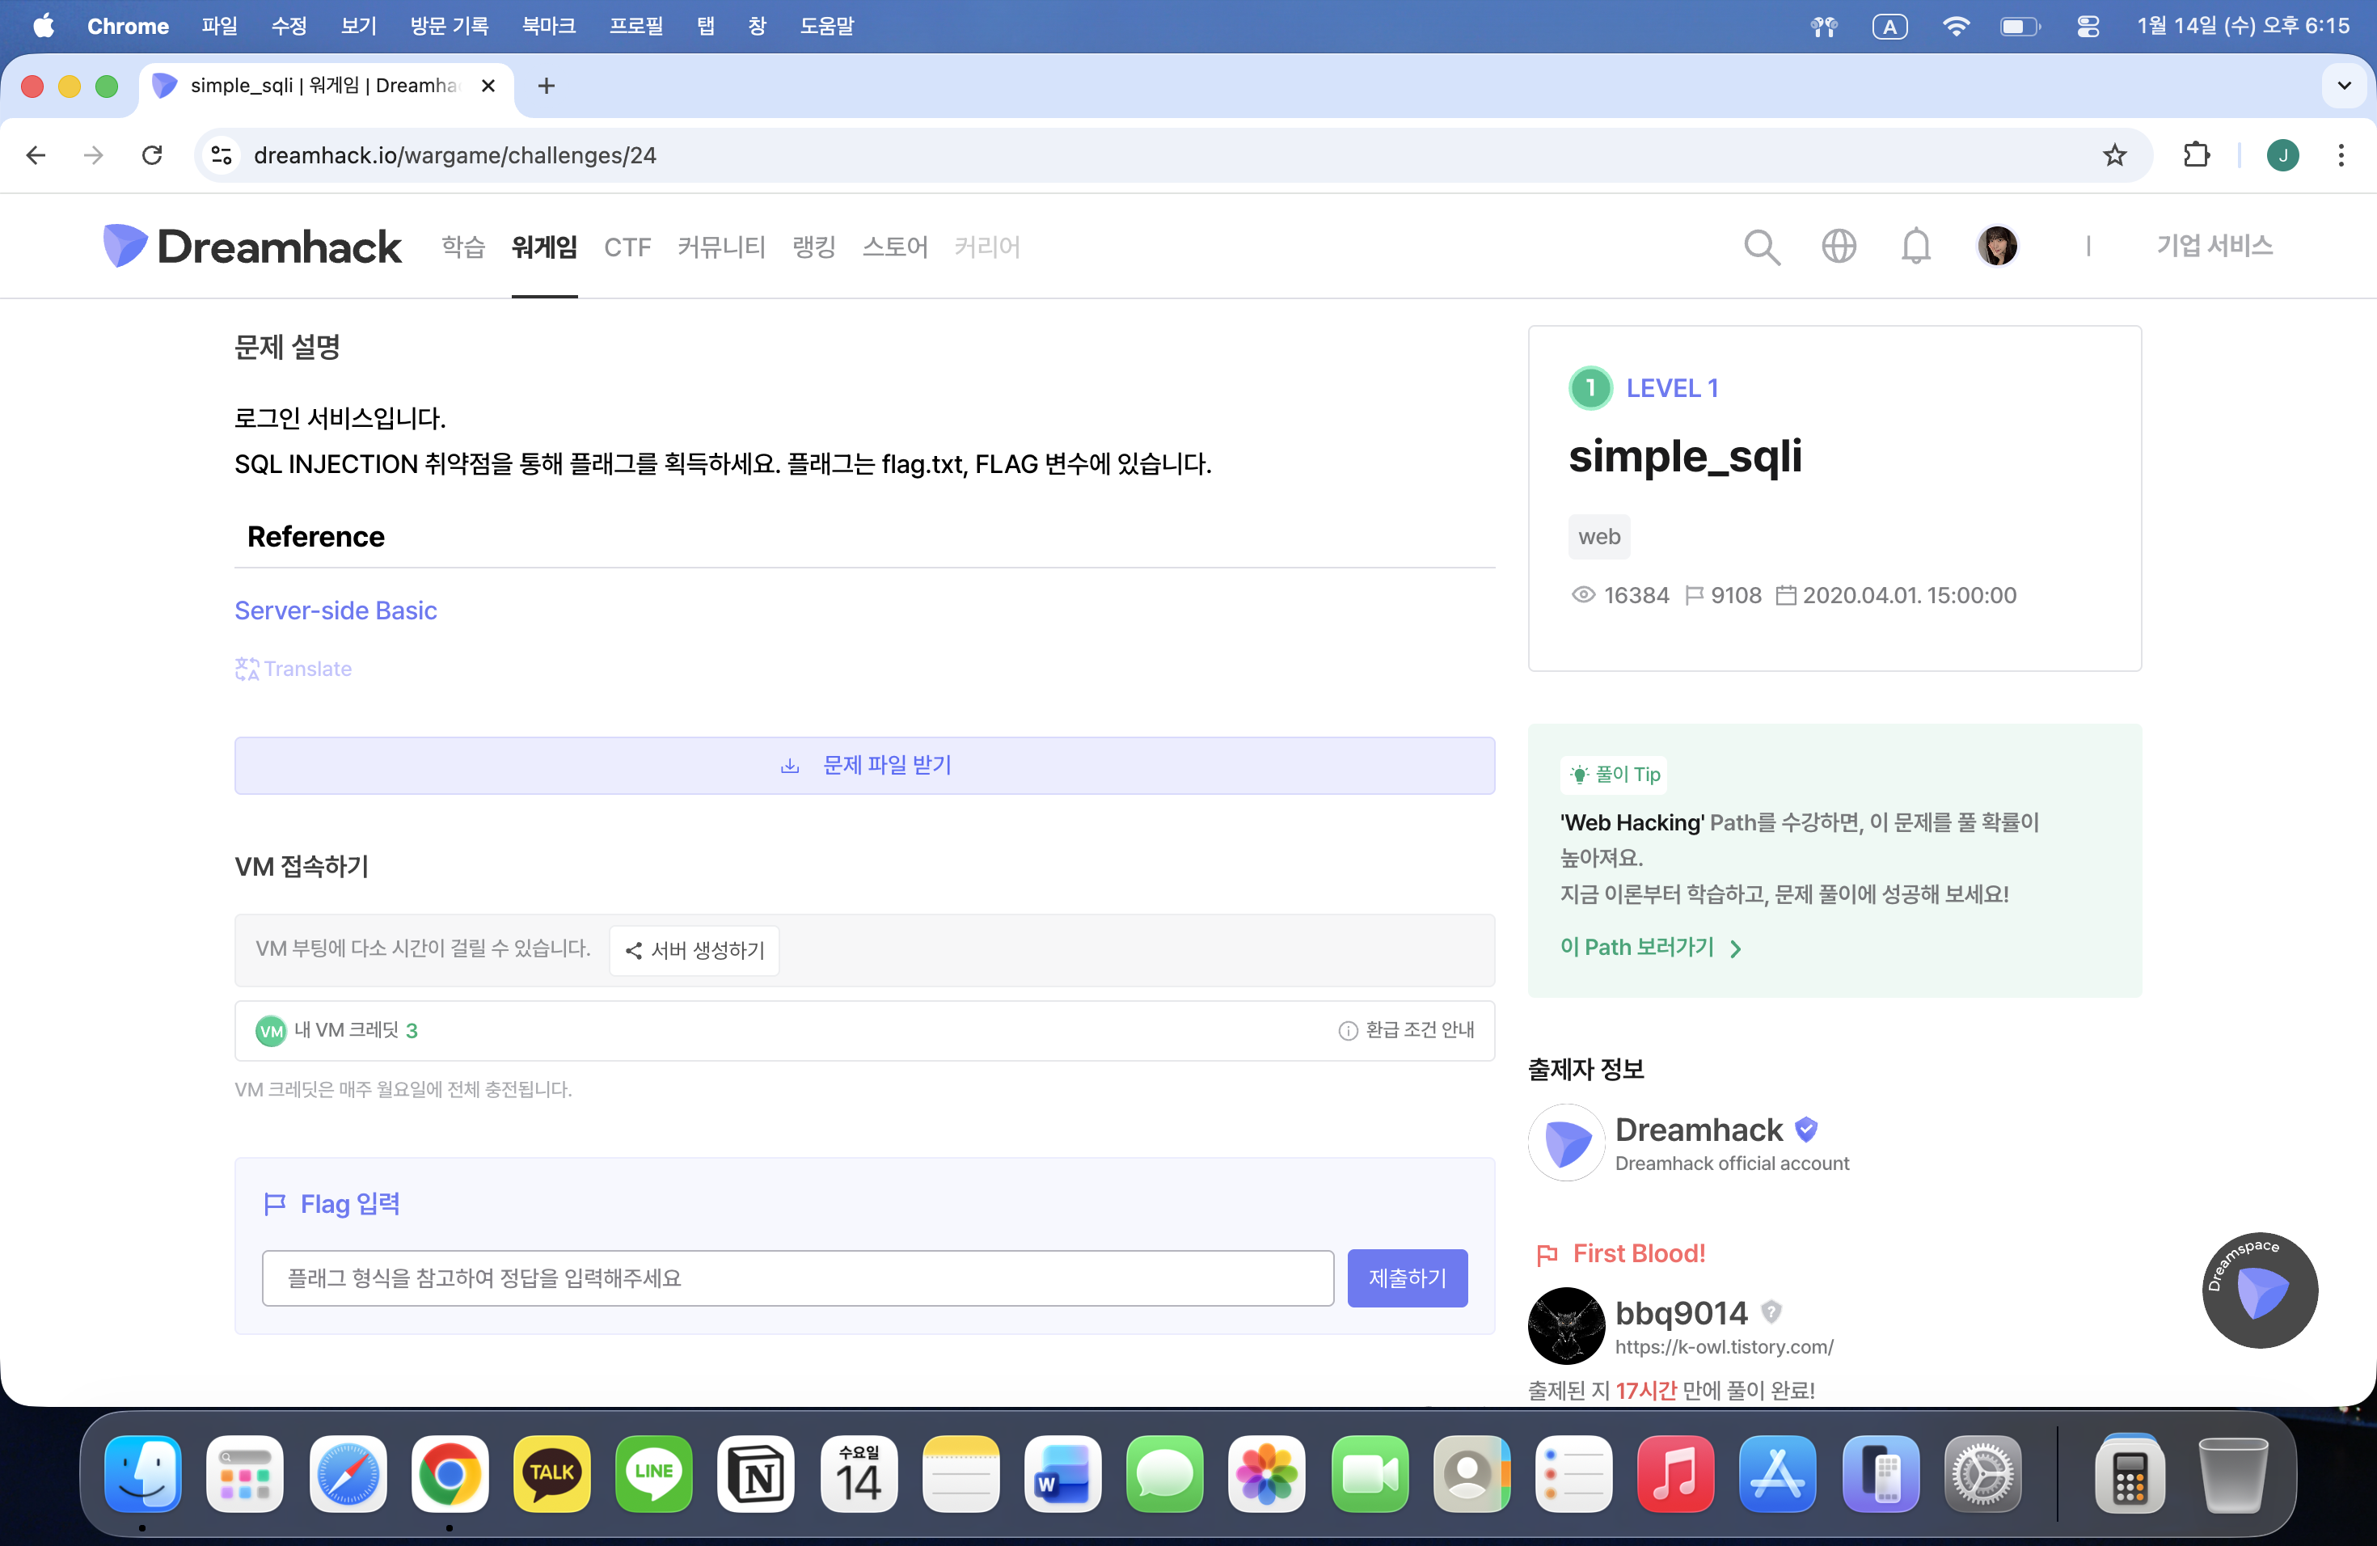This screenshot has height=1546, width=2377.
Task: Click the flag answer input field
Action: (797, 1278)
